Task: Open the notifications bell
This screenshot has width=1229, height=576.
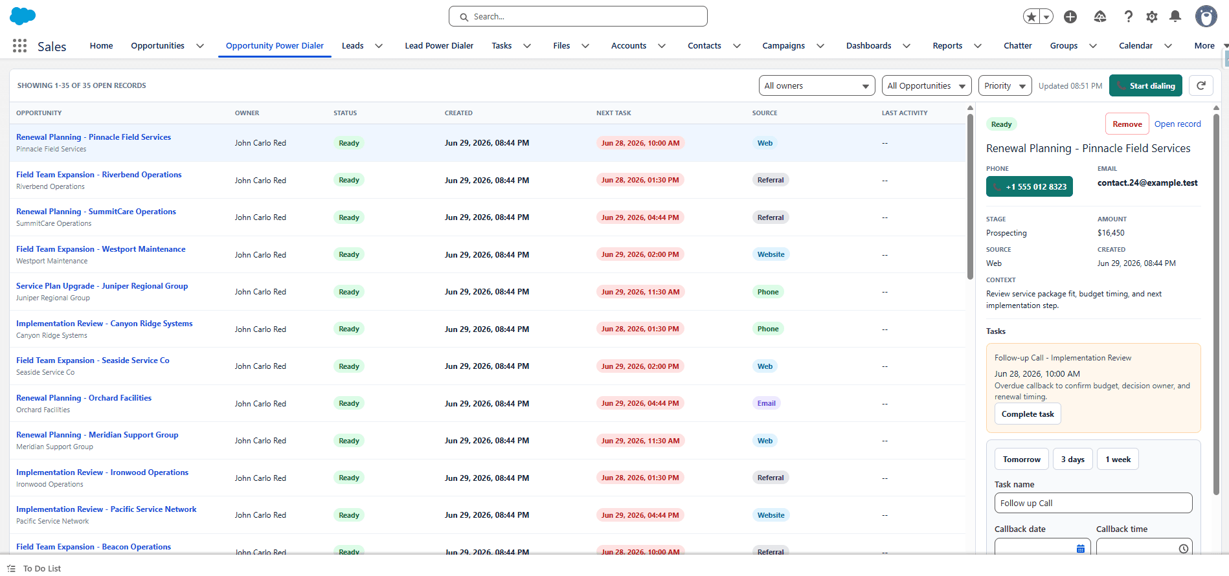Action: tap(1175, 17)
